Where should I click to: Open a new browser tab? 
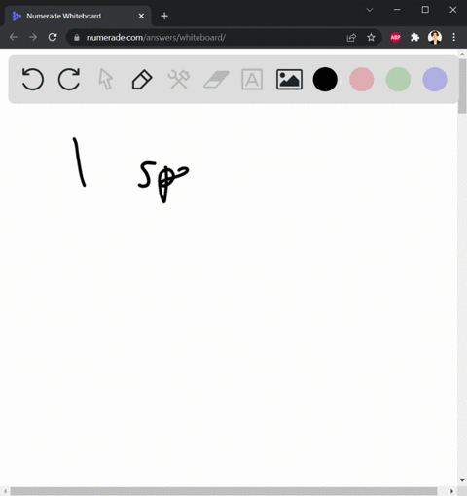pyautogui.click(x=164, y=16)
